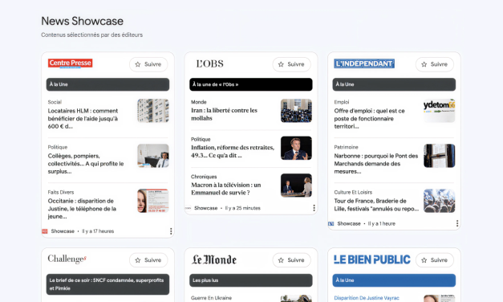Click 'Il y a 25 minutes' timestamp
The image size is (503, 302).
click(242, 208)
